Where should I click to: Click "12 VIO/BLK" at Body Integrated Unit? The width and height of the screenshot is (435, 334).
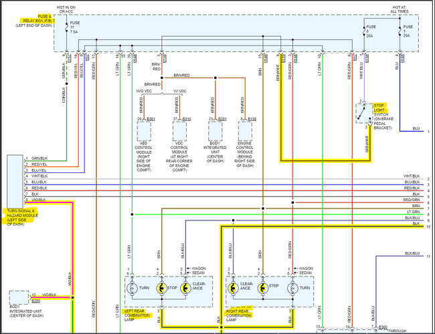[x=44, y=295]
